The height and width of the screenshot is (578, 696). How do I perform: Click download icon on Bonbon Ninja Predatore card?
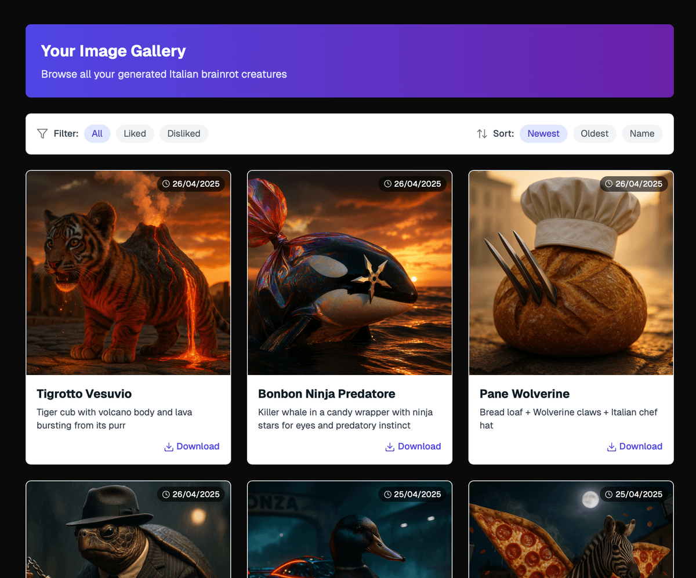point(390,447)
